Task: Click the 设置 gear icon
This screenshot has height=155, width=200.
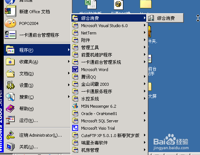Action: click(x=10, y=85)
